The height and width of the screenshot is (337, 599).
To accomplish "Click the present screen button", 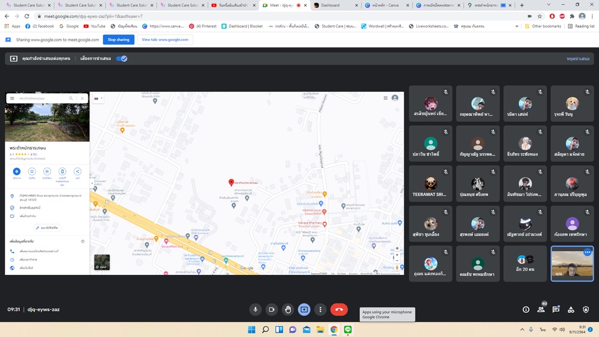I will (x=304, y=309).
